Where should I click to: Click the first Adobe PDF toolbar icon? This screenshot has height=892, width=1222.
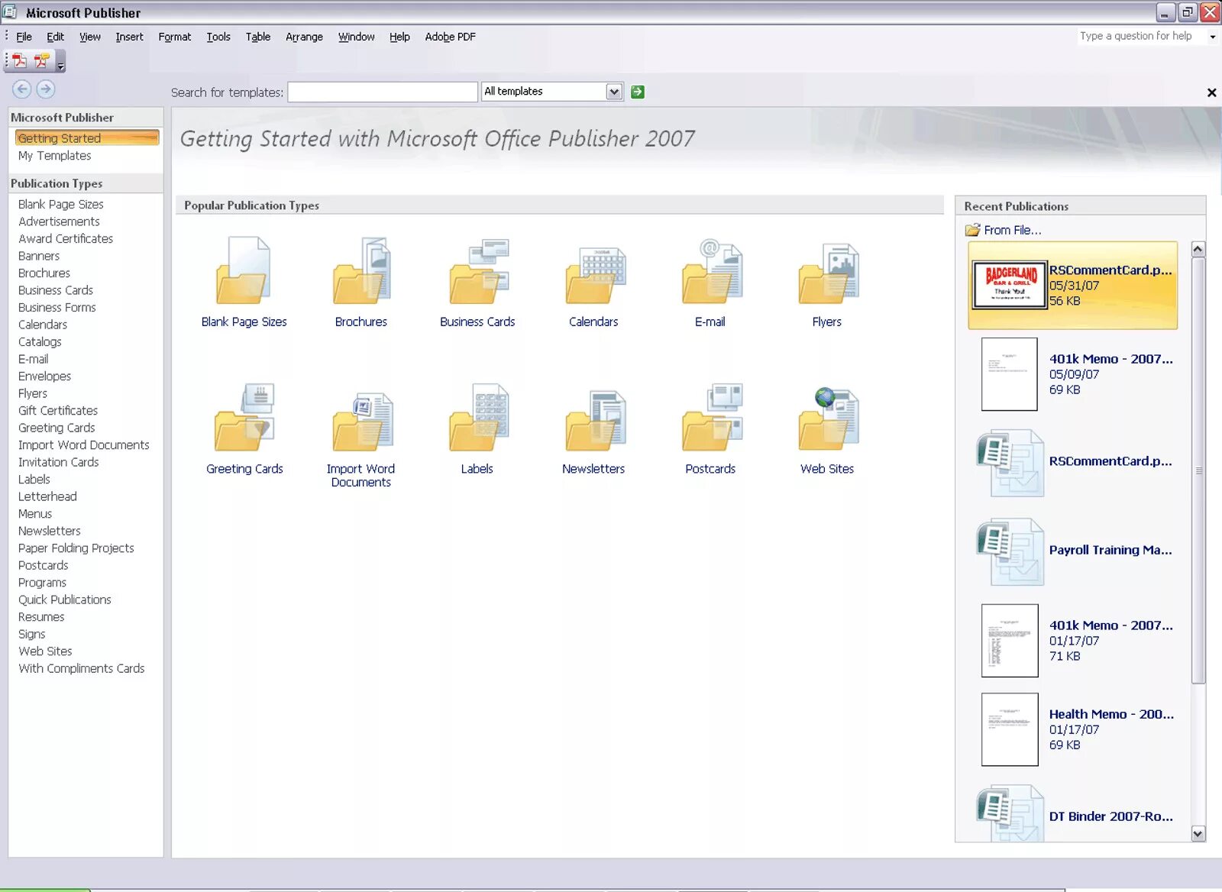[x=20, y=61]
